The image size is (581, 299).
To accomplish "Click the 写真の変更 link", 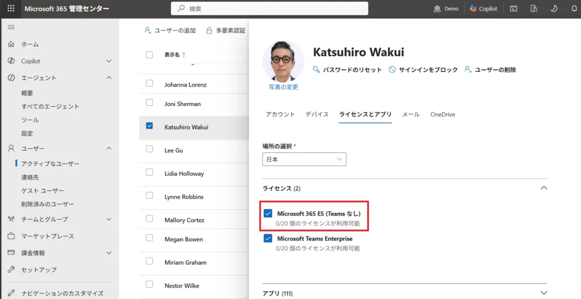I will point(284,87).
